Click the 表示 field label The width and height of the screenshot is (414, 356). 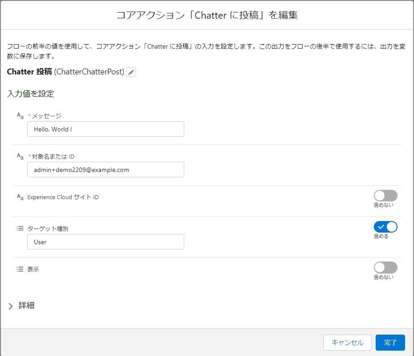[33, 269]
